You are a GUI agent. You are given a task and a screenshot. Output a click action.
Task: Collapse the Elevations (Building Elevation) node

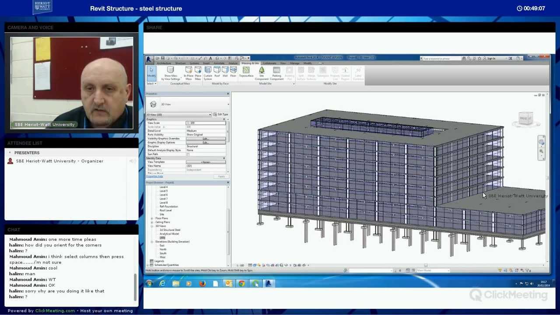point(152,241)
